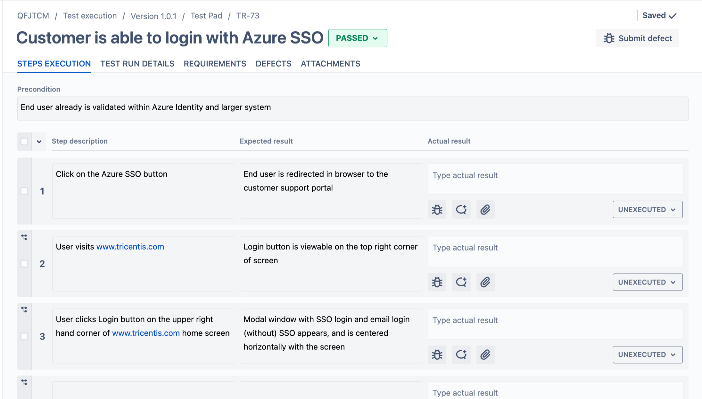
Task: Open the PASSED status dropdown
Action: click(x=358, y=38)
